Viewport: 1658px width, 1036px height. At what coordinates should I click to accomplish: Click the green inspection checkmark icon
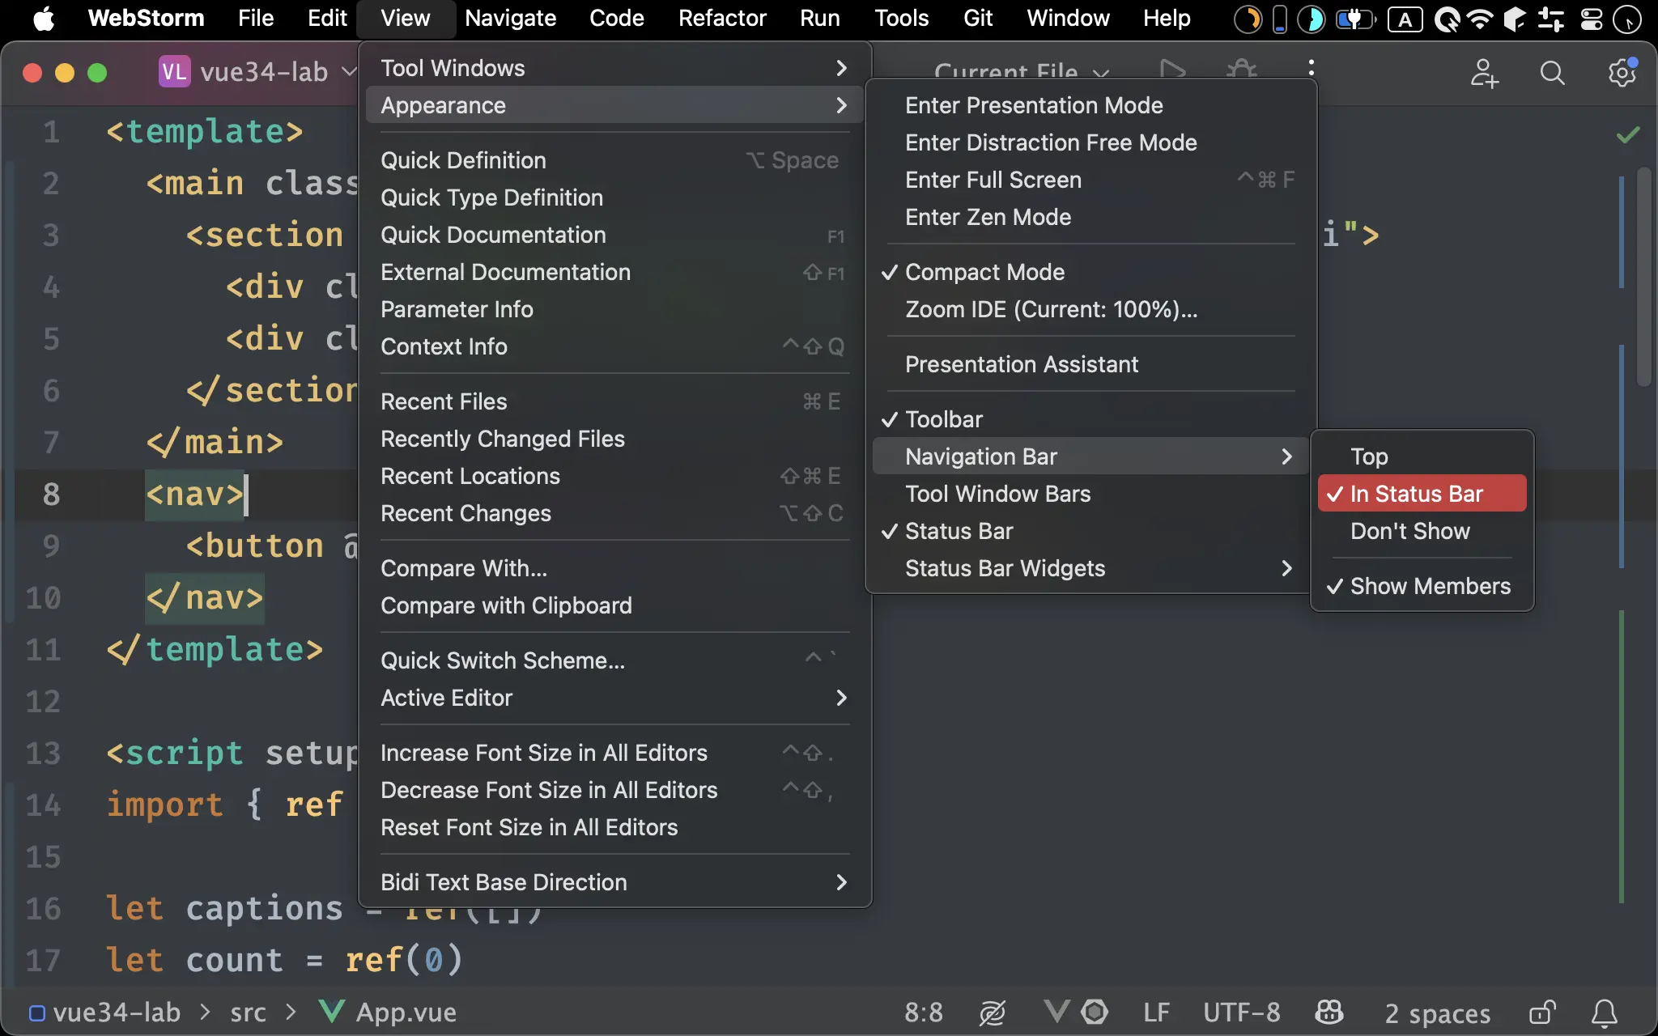1627,135
